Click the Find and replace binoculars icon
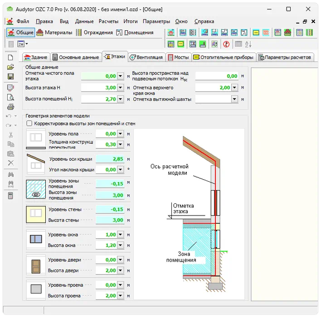The image size is (321, 317). click(10, 184)
